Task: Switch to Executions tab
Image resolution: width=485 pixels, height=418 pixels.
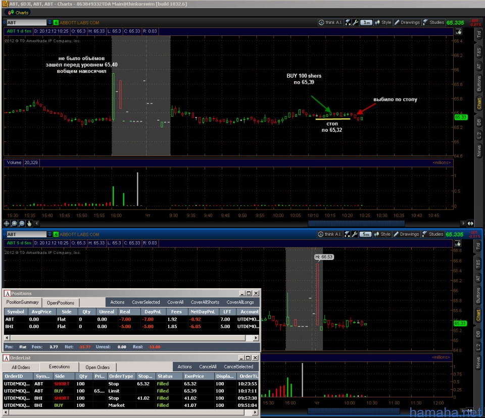Action: point(59,367)
